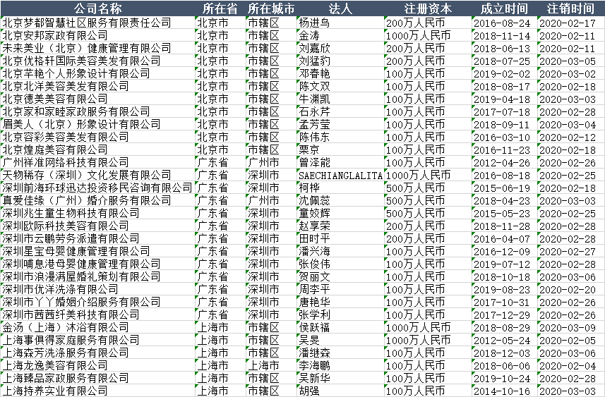Viewport: 605px width, 397px height.
Task: Select cell 北京德美美容有限公司
Action: point(97,99)
